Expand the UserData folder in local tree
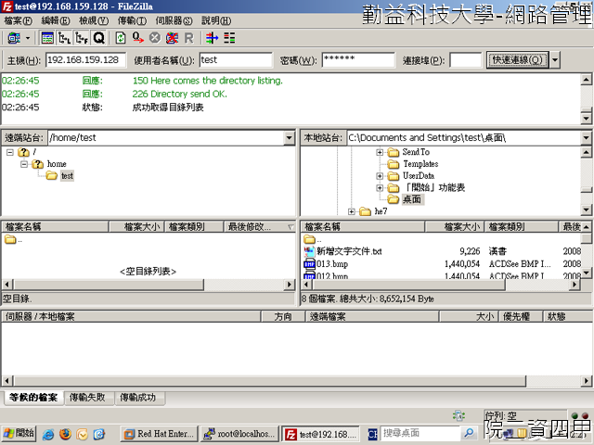 click(380, 175)
